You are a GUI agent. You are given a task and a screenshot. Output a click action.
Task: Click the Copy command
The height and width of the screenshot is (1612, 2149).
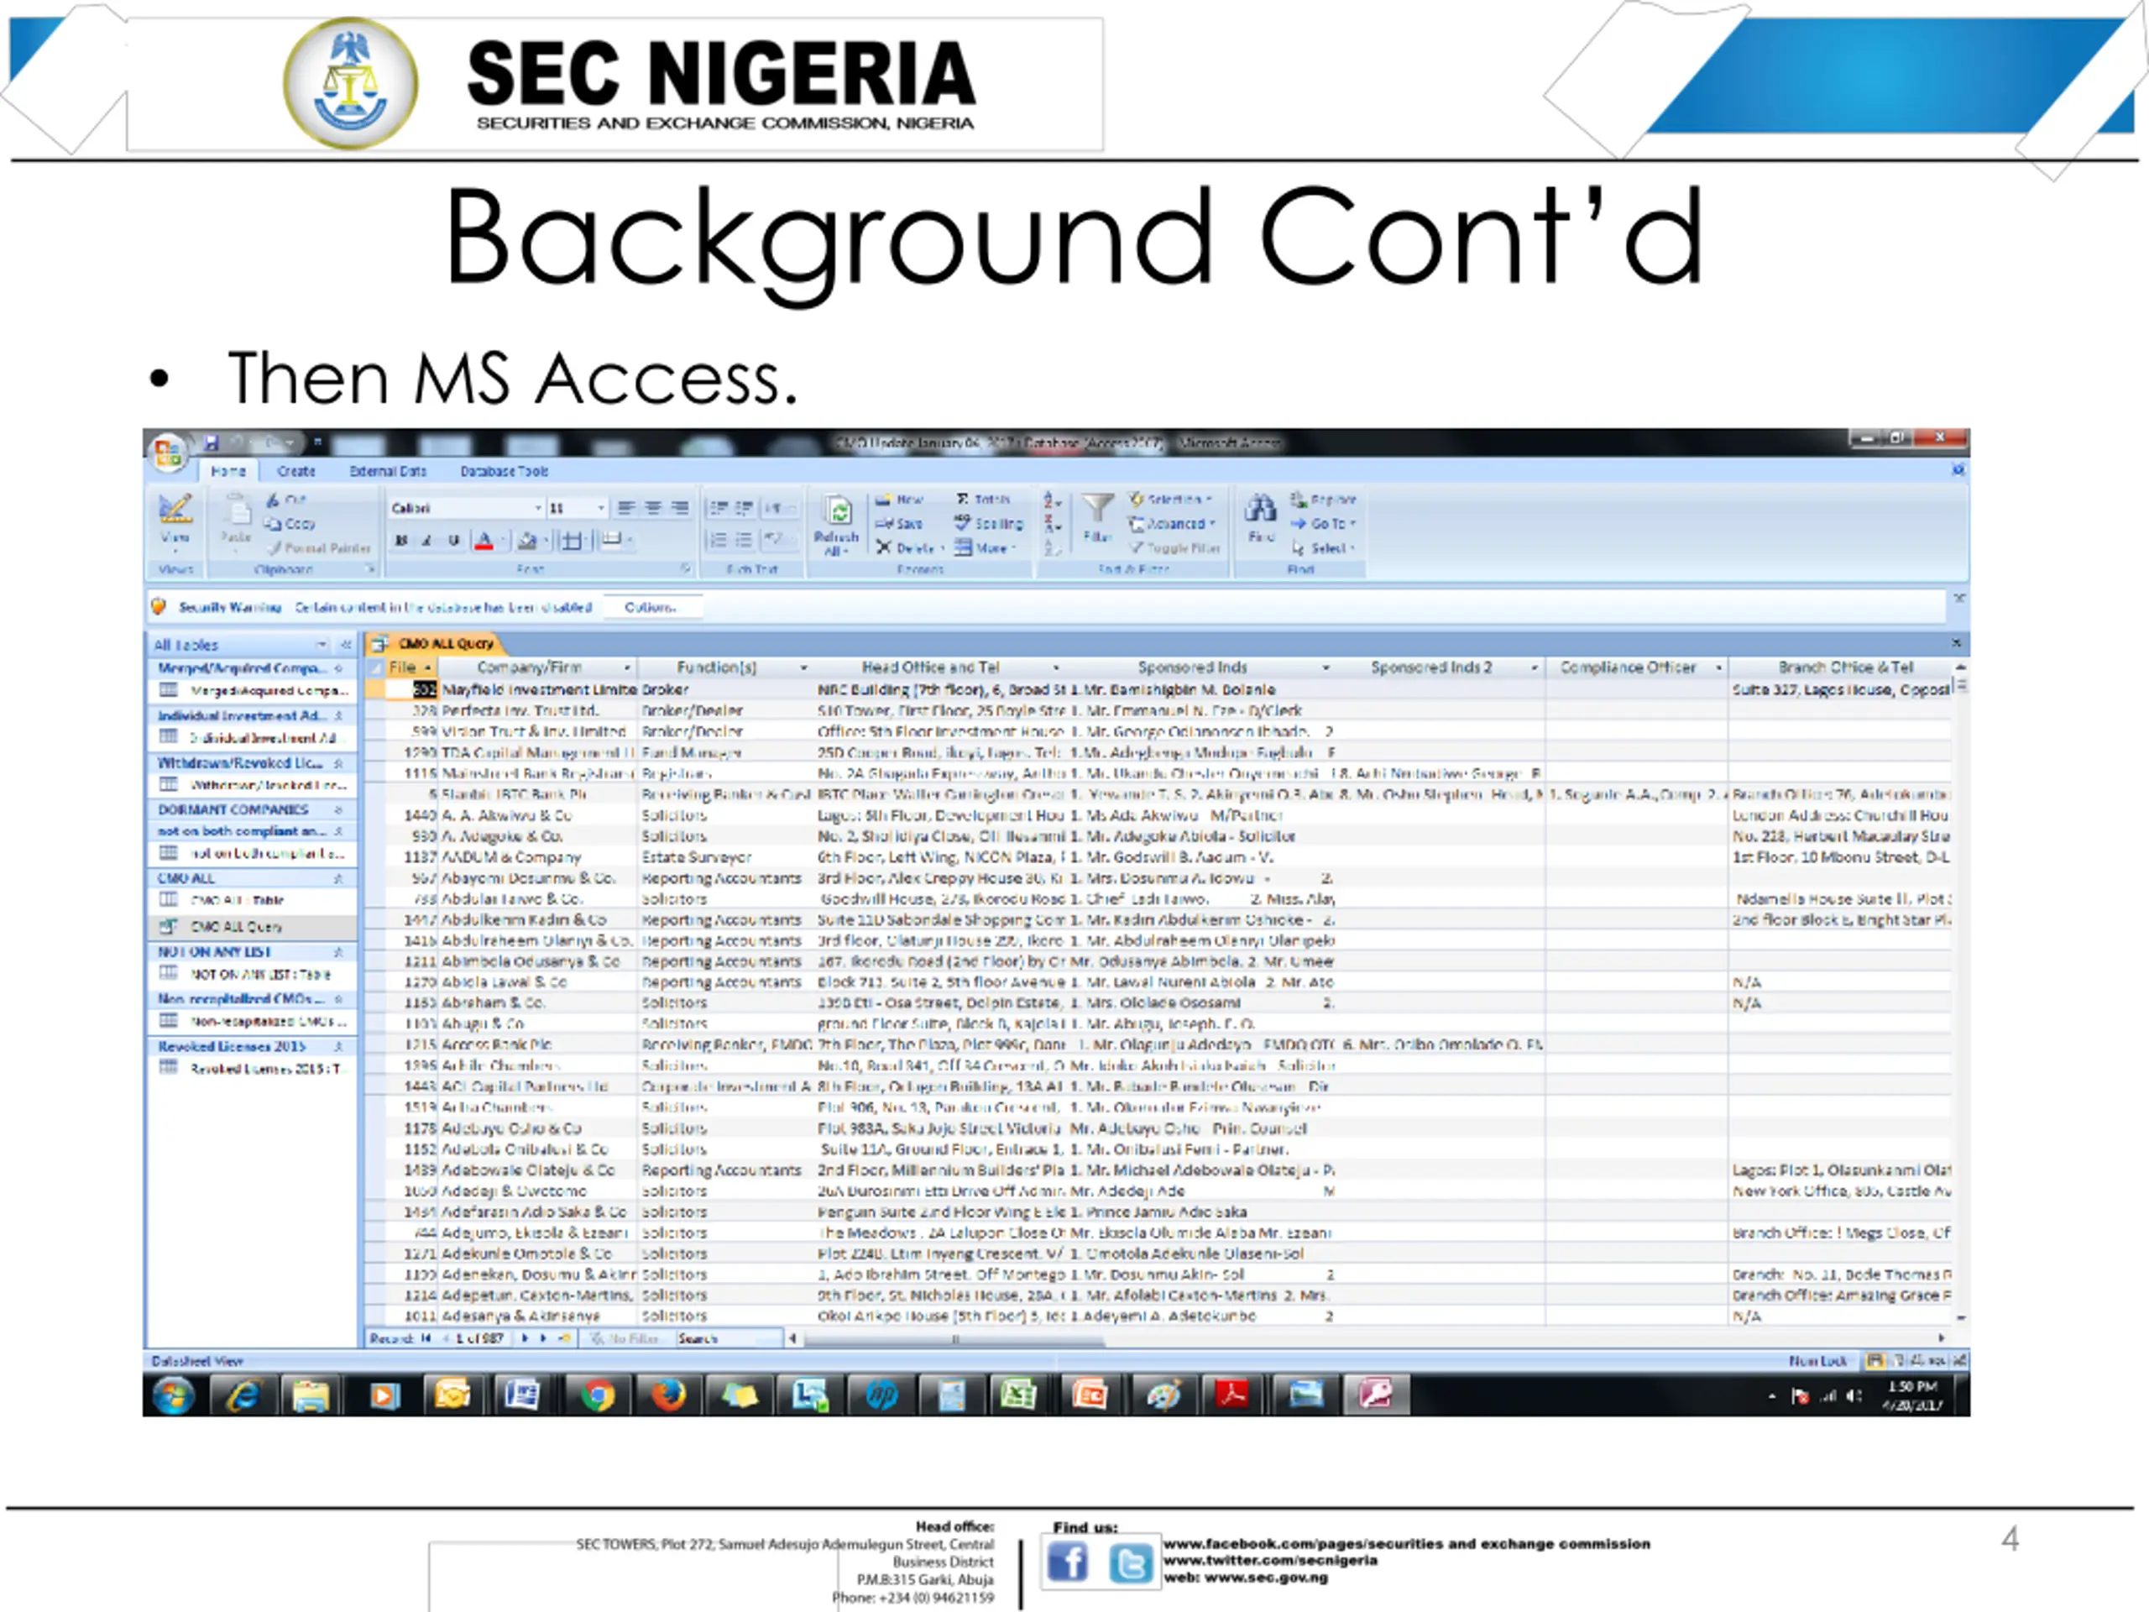(x=291, y=524)
